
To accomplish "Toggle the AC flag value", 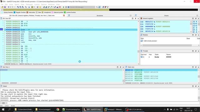I will tap(197, 28).
